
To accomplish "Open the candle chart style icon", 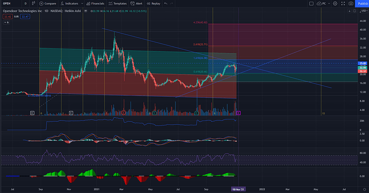I will (x=33, y=4).
